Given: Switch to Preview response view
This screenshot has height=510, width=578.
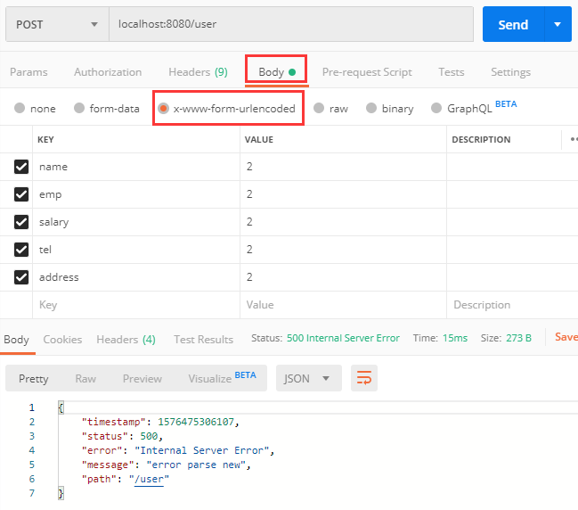Looking at the screenshot, I should coord(142,379).
